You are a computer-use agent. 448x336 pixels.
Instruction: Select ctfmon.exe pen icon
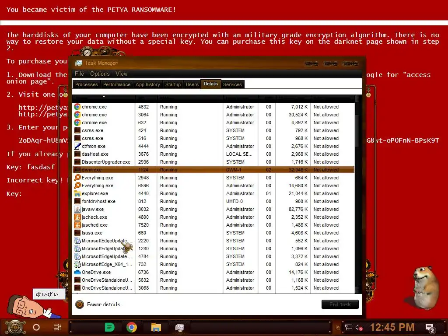(x=77, y=146)
